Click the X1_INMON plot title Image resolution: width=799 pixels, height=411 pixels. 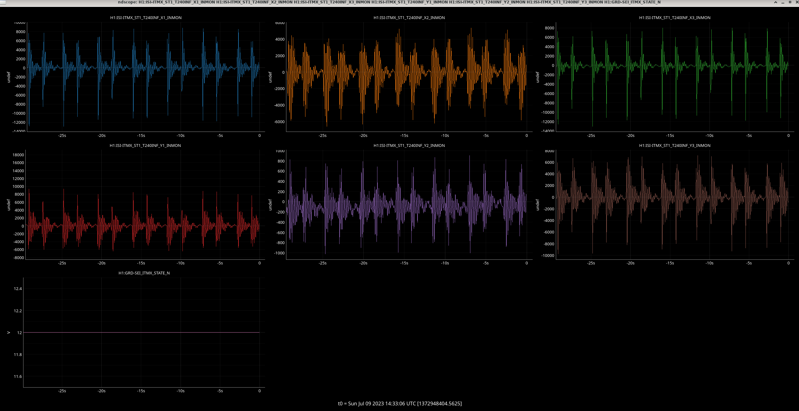(146, 18)
